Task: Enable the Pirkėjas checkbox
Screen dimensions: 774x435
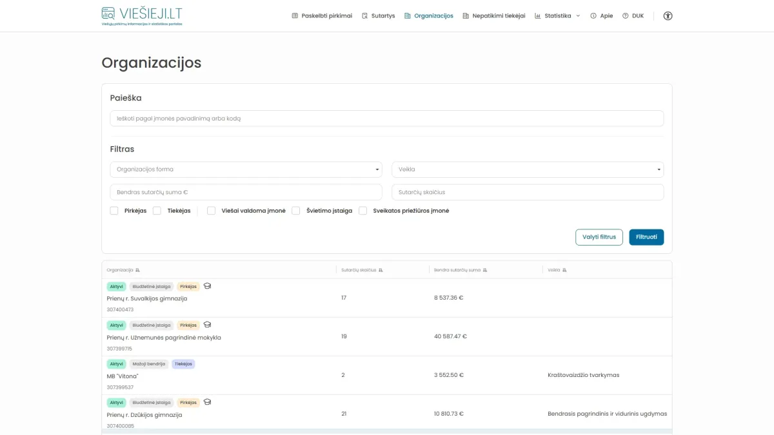Action: point(114,211)
